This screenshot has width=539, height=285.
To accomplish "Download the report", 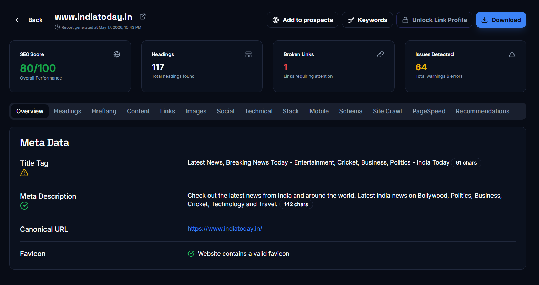I will pyautogui.click(x=501, y=20).
